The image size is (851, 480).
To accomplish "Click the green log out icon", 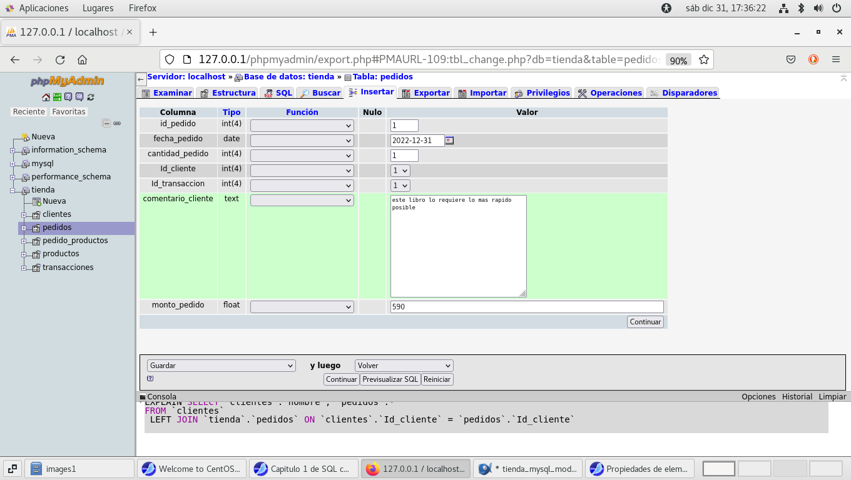I will (x=57, y=97).
